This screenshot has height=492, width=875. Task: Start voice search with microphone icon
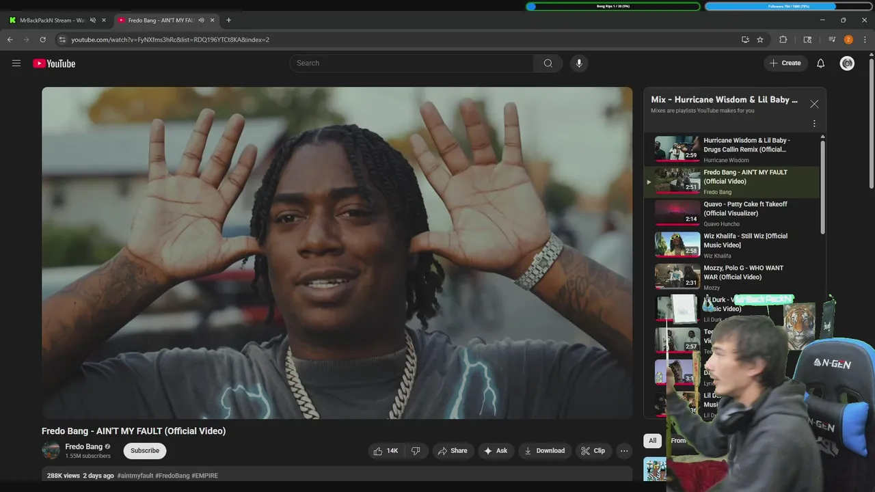579,64
